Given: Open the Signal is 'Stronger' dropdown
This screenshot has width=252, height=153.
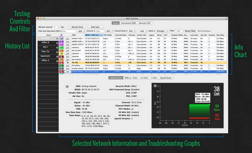Looking at the screenshot, I should [x=162, y=31].
